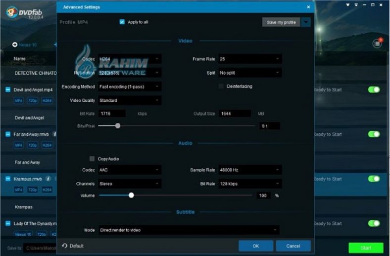Click the info icon next to Krampus.rmvb

(48, 179)
